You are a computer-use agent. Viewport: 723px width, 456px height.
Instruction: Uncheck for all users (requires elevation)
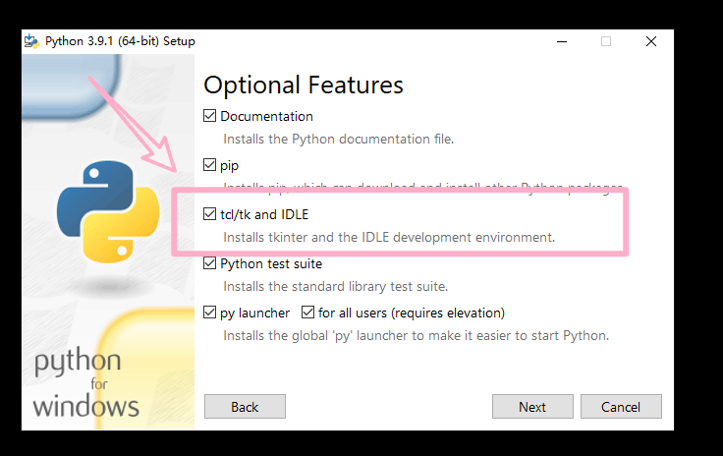click(x=307, y=313)
